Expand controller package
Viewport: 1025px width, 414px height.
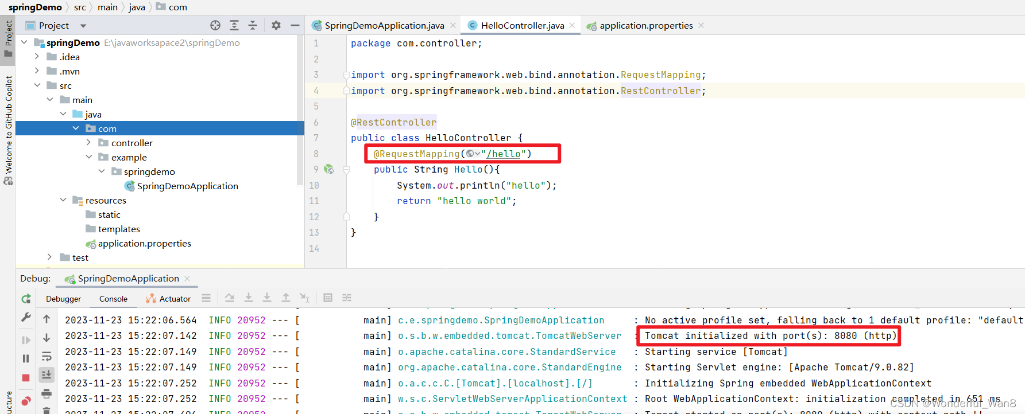coord(89,143)
